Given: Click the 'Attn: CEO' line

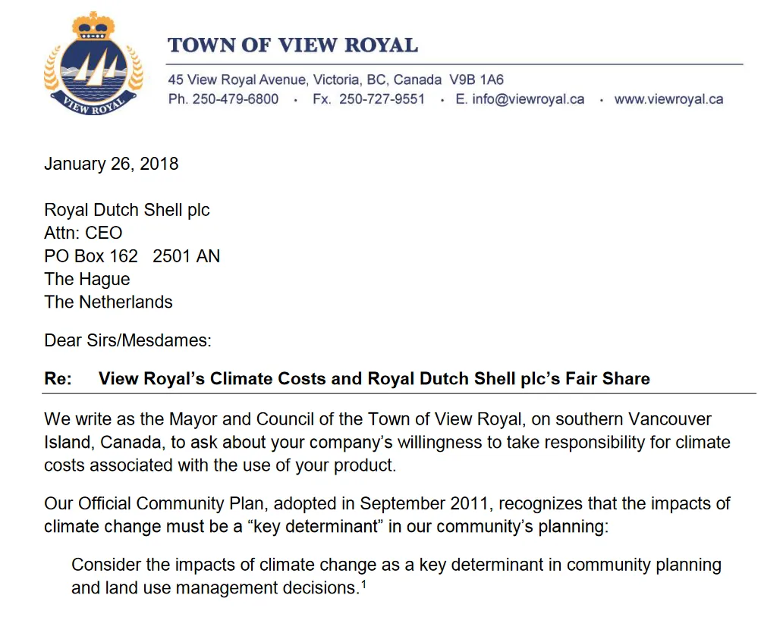Looking at the screenshot, I should click(x=83, y=233).
